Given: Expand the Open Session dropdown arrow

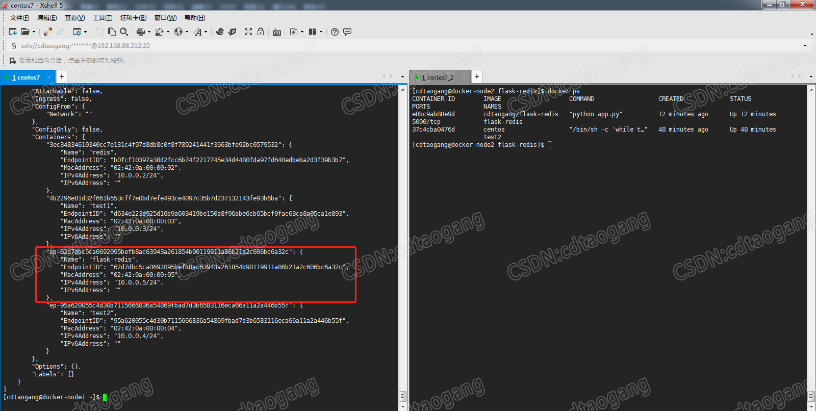Looking at the screenshot, I should click(34, 32).
